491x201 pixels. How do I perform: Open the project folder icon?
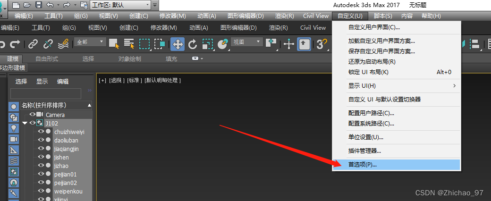click(x=84, y=5)
